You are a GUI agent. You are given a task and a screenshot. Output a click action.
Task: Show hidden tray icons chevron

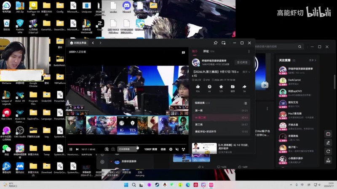click(x=291, y=185)
